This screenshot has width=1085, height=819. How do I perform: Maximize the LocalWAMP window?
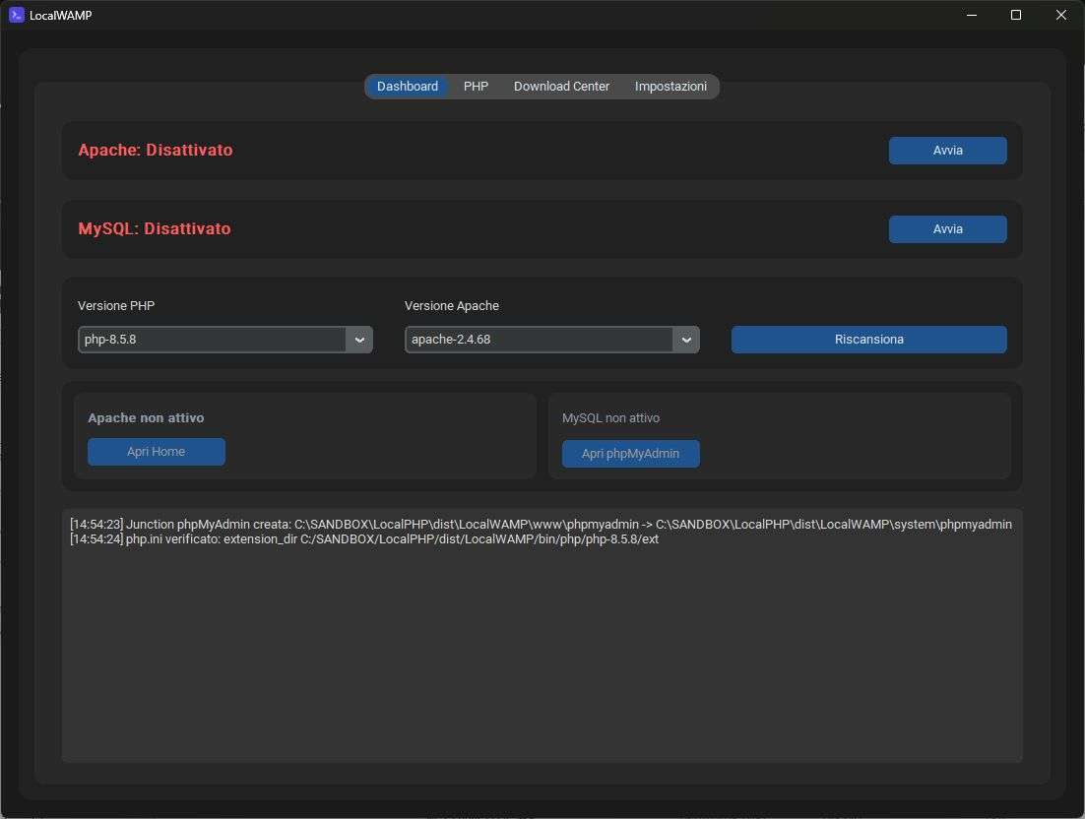(1016, 15)
